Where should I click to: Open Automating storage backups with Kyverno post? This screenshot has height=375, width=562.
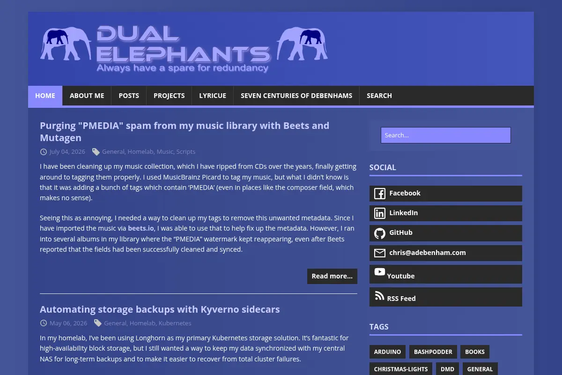(x=160, y=309)
